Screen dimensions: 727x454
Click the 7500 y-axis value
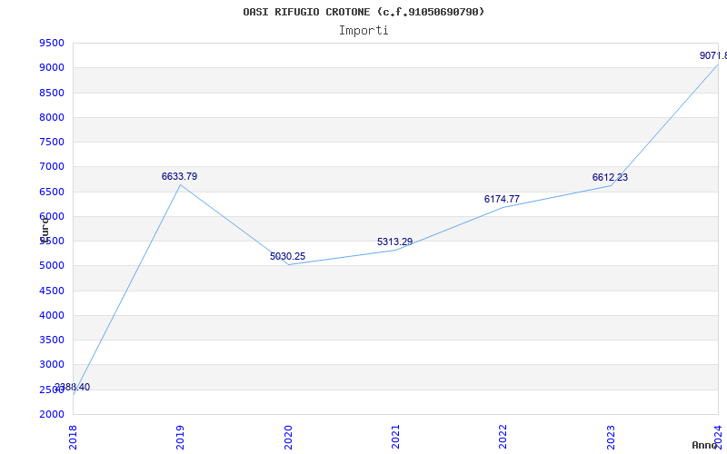pyautogui.click(x=52, y=142)
